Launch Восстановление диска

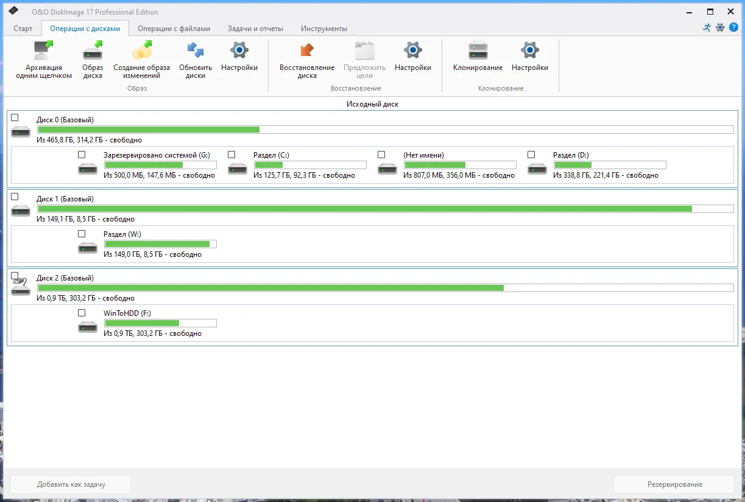pyautogui.click(x=307, y=60)
